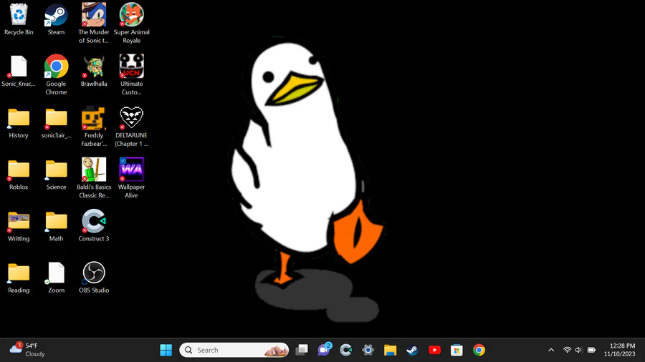
Task: Open Task View from the taskbar
Action: click(x=302, y=350)
